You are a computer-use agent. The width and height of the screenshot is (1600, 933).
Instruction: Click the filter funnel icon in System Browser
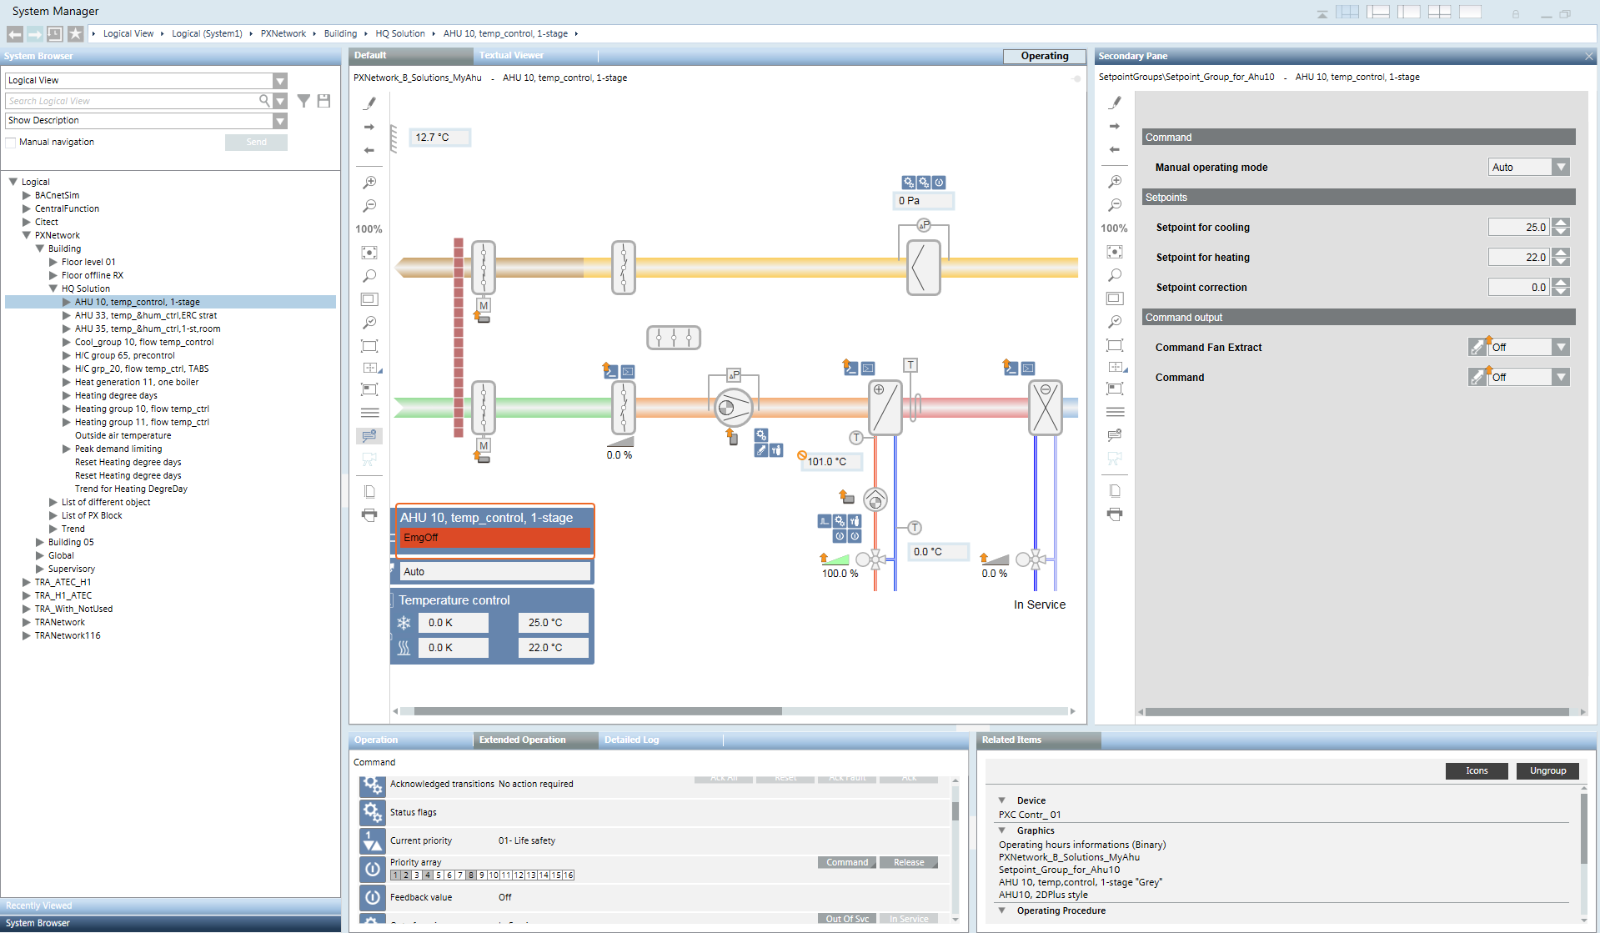pyautogui.click(x=304, y=101)
